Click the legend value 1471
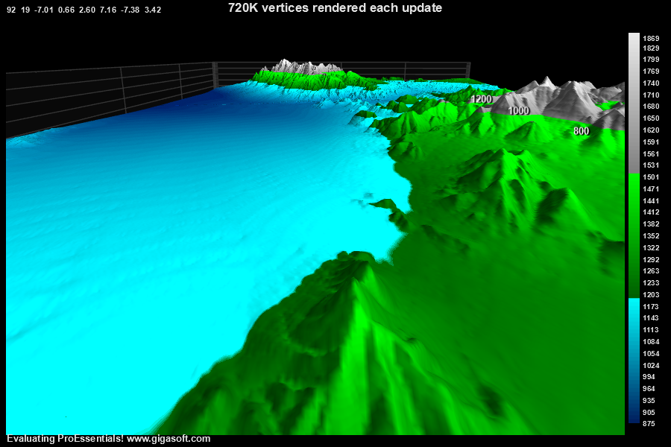 click(x=651, y=189)
